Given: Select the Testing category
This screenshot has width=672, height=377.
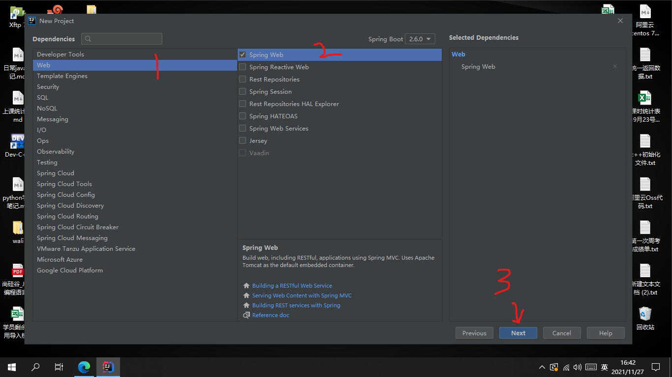Looking at the screenshot, I should point(135,162).
